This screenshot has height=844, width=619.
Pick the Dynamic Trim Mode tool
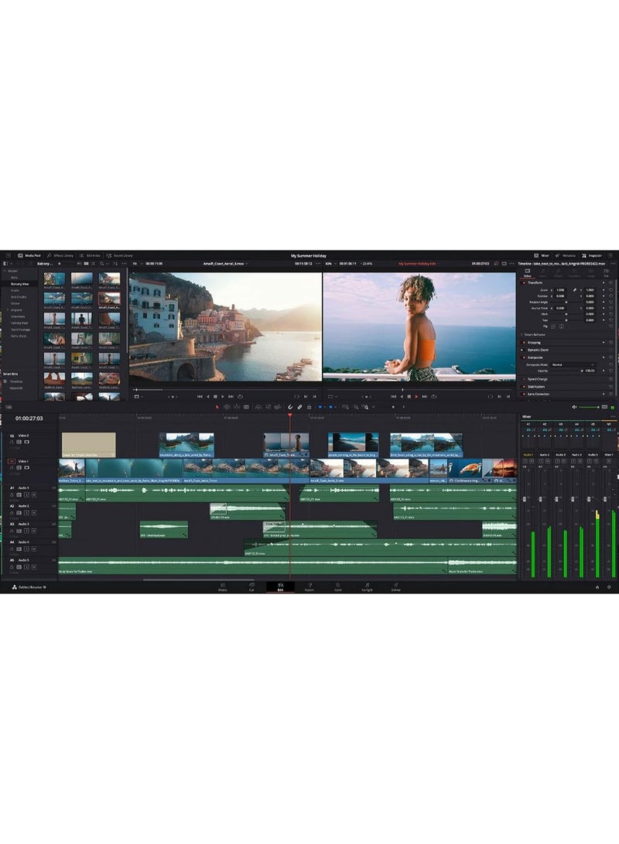pos(237,407)
